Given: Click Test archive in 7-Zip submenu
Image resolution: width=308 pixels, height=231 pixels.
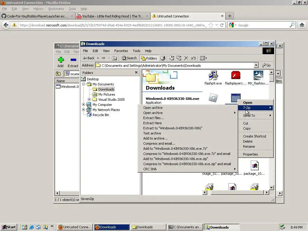Looking at the screenshot, I should coord(188,133).
